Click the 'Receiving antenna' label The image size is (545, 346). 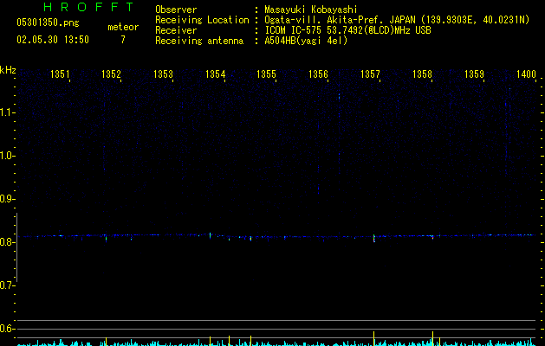click(x=199, y=41)
